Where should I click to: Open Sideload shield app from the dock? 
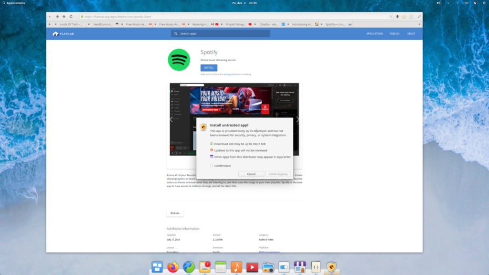(x=331, y=267)
